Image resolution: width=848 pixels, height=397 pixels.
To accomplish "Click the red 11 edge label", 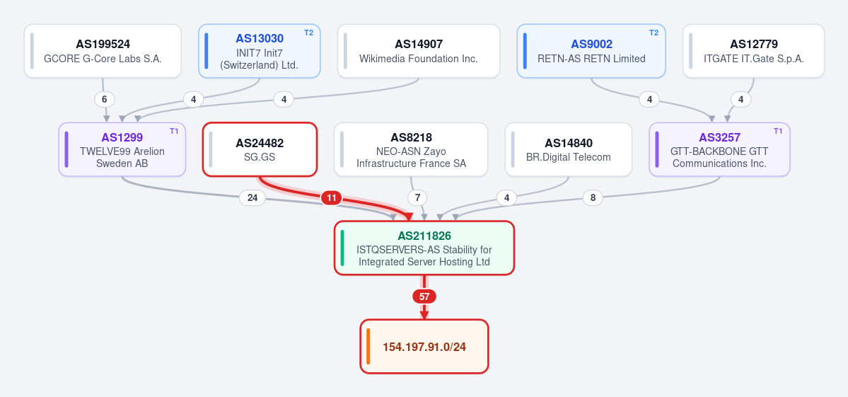I will pyautogui.click(x=332, y=198).
